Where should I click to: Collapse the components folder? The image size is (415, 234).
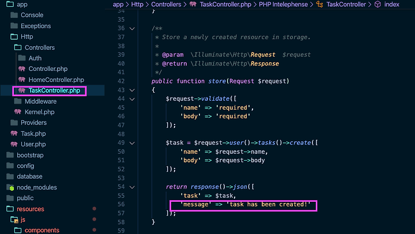click(x=42, y=231)
